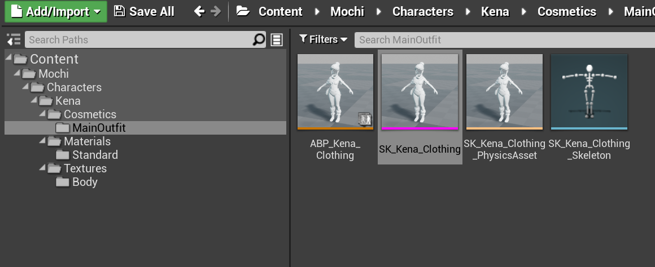Collapse the Characters tree node
Viewport: 655px width, 267px height.
(25, 86)
